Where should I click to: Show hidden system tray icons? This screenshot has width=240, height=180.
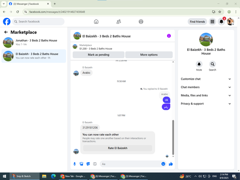coord(195,176)
